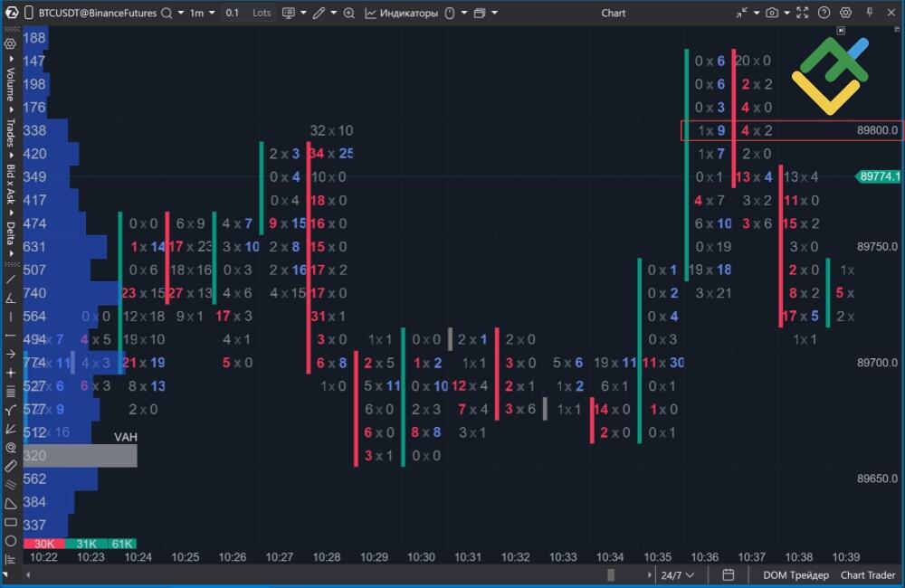Image resolution: width=905 pixels, height=588 pixels.
Task: Switch to DOM Трейдер tab
Action: [x=795, y=574]
